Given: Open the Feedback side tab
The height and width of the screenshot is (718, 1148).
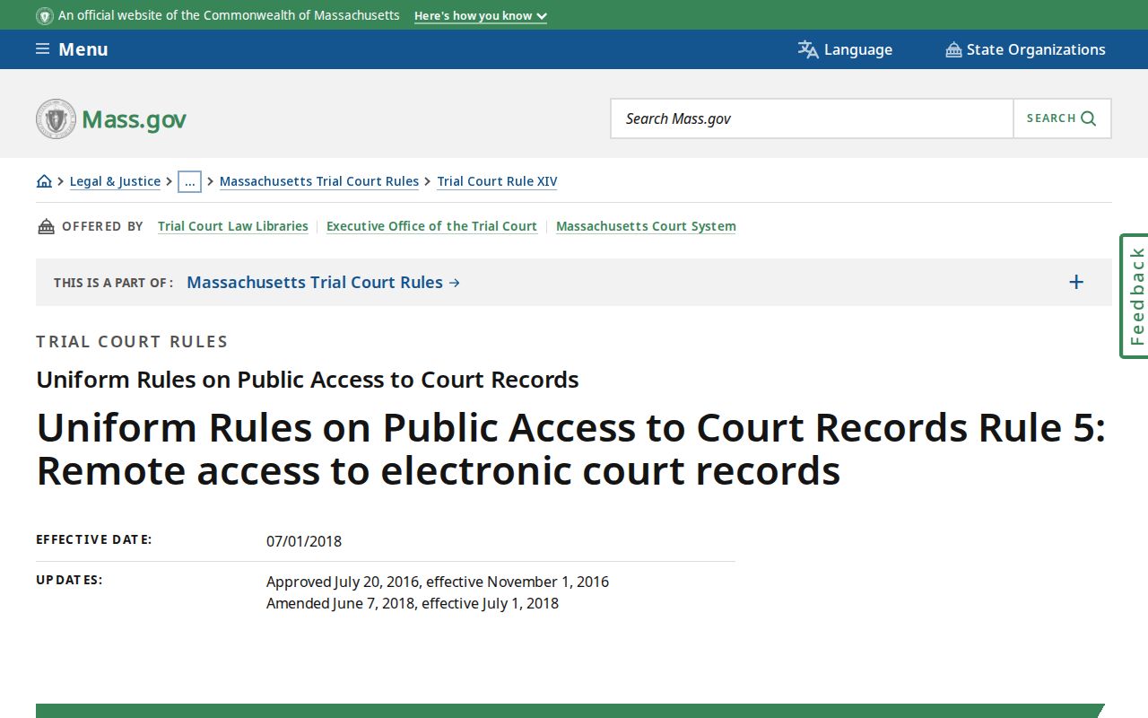Looking at the screenshot, I should click(x=1135, y=296).
